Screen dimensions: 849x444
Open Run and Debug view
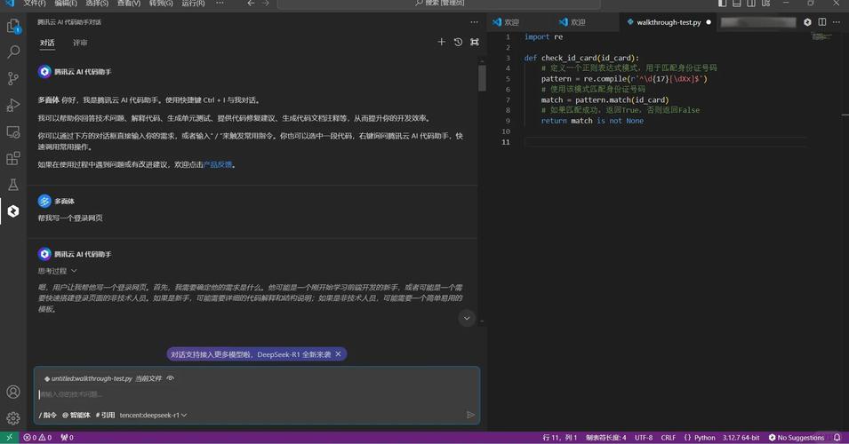coord(13,105)
